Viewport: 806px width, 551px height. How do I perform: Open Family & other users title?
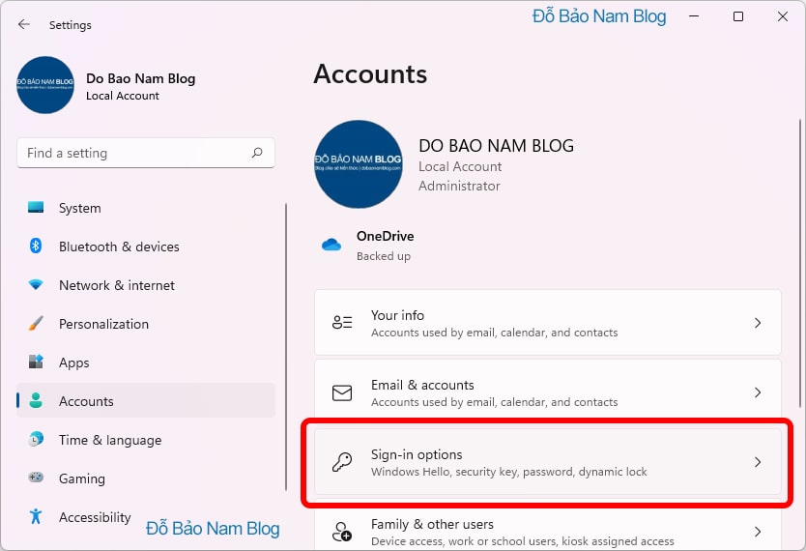click(432, 524)
